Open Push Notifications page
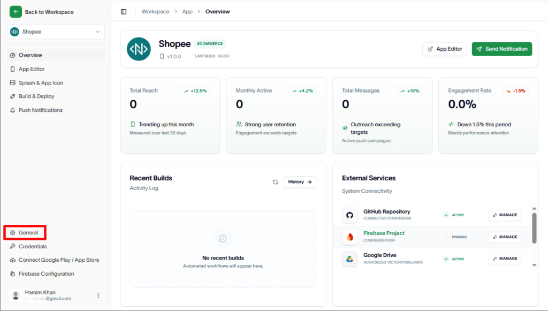 56,110
